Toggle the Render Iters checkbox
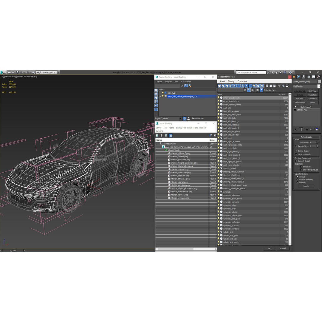 pyautogui.click(x=296, y=146)
